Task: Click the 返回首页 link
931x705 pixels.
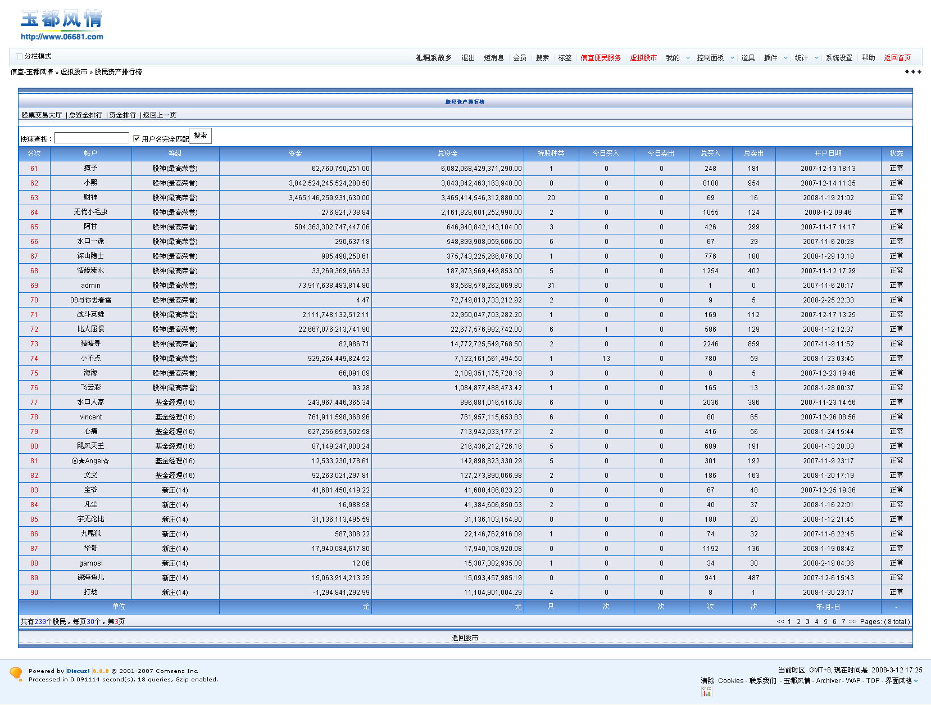Action: coord(897,58)
